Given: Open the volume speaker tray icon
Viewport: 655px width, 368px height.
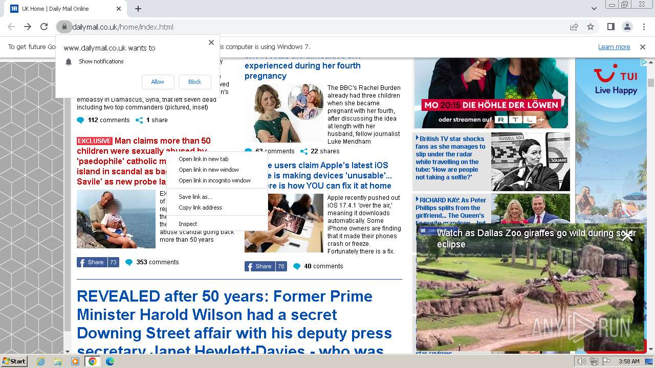Looking at the screenshot, I should point(581,361).
